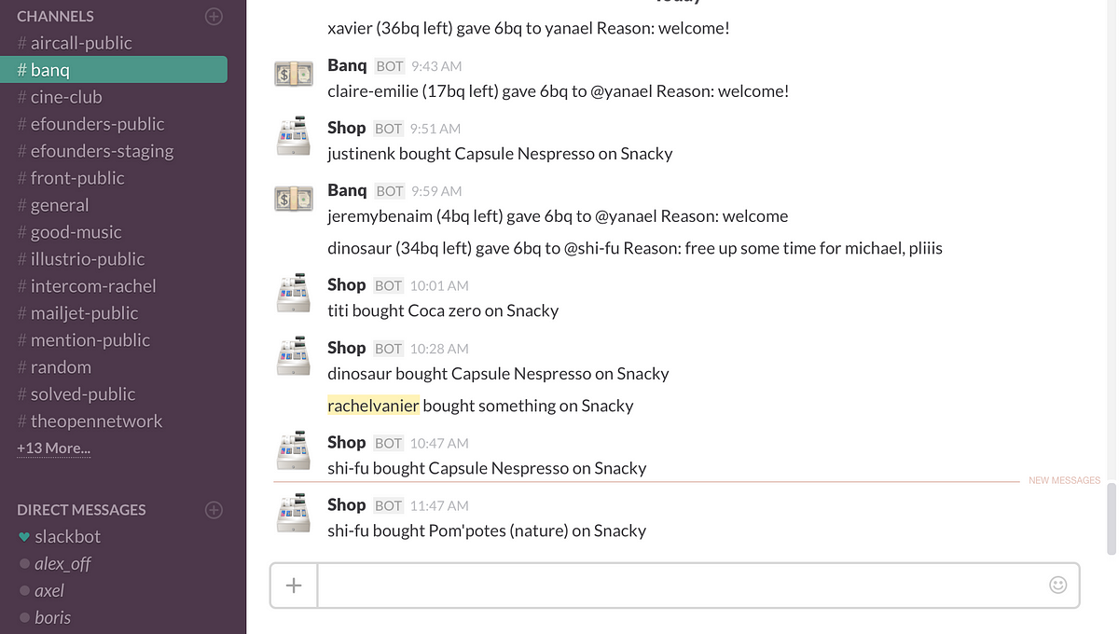Click the message pane scrollbar
Screen dimensions: 1119x634
pyautogui.click(x=1111, y=518)
